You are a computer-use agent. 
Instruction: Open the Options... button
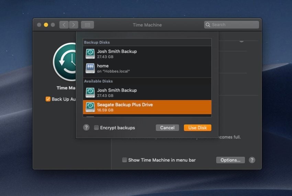point(231,160)
